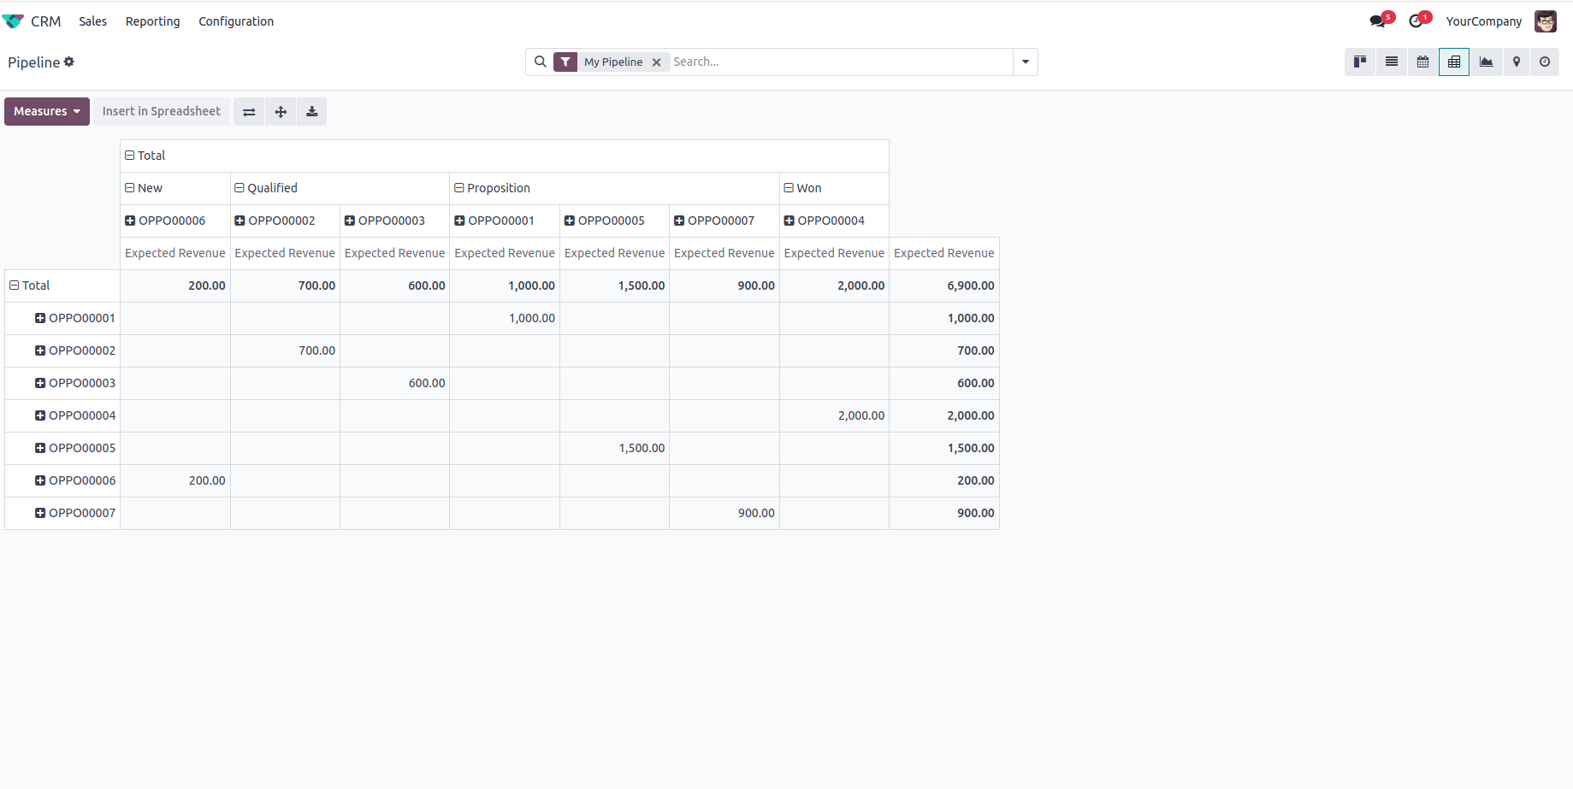
Task: Collapse the Qualified stage column header
Action: [340, 188]
